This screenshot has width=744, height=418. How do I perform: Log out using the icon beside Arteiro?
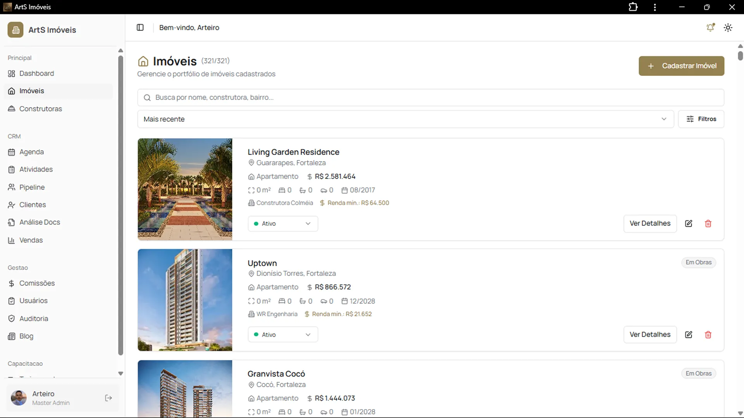click(x=108, y=398)
